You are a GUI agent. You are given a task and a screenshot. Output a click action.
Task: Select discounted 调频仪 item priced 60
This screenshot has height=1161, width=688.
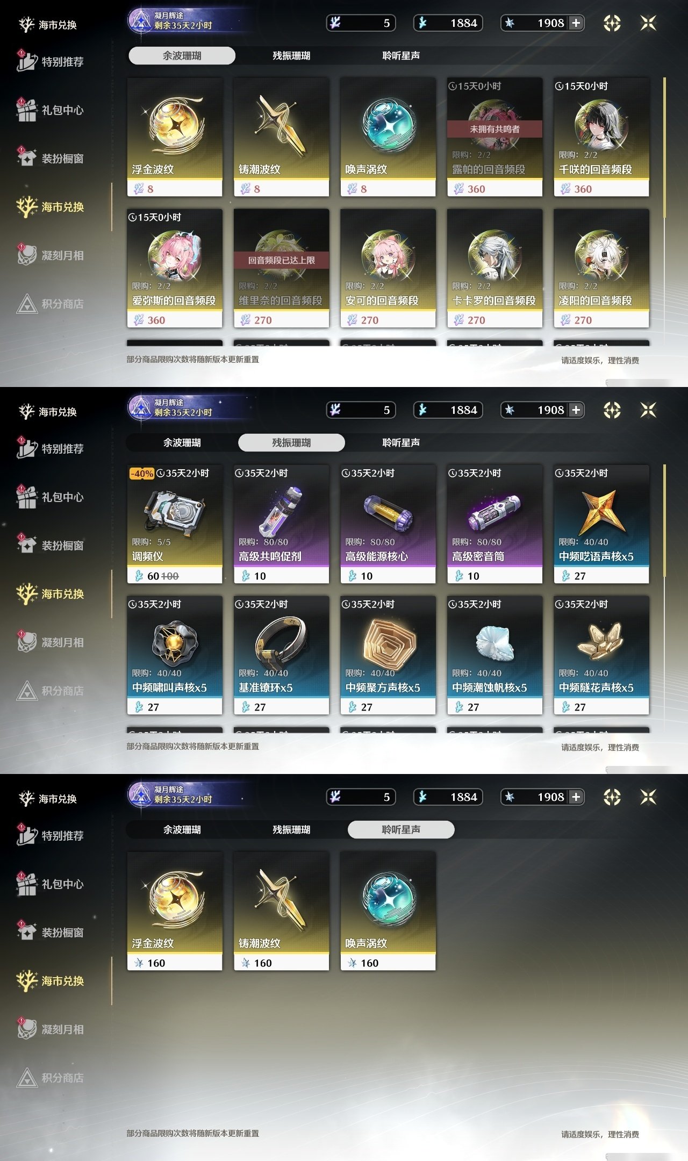coord(175,524)
